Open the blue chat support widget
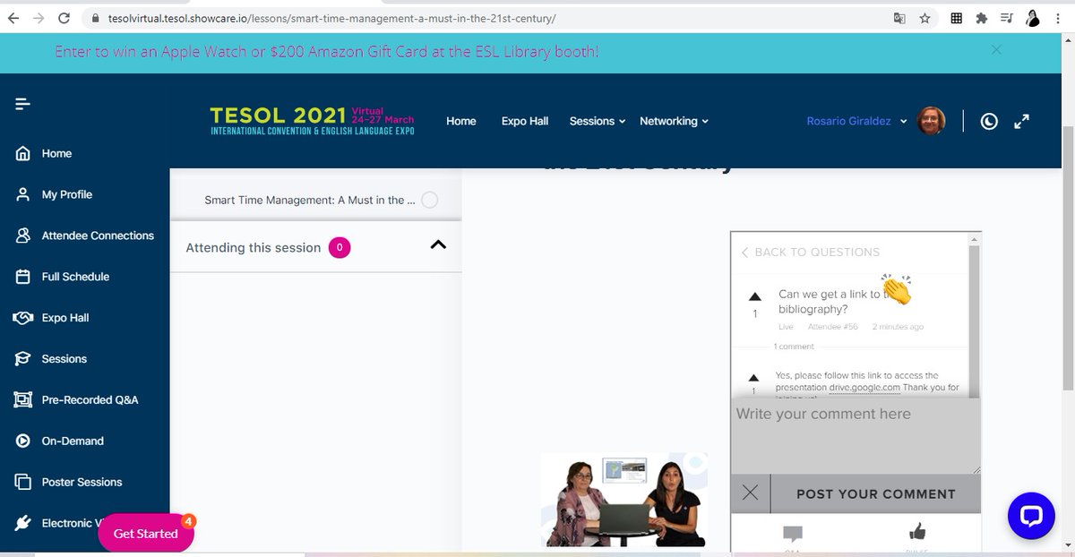Screen dimensions: 1075x557 point(1031,515)
